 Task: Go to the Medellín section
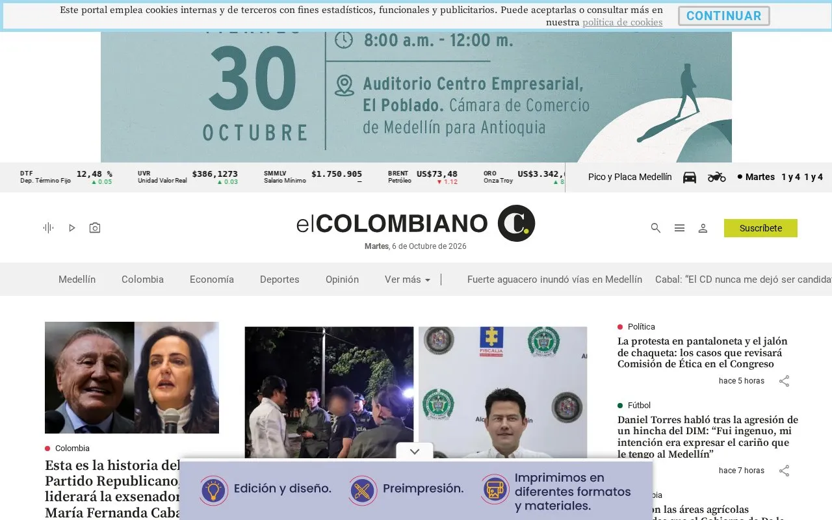click(x=77, y=279)
